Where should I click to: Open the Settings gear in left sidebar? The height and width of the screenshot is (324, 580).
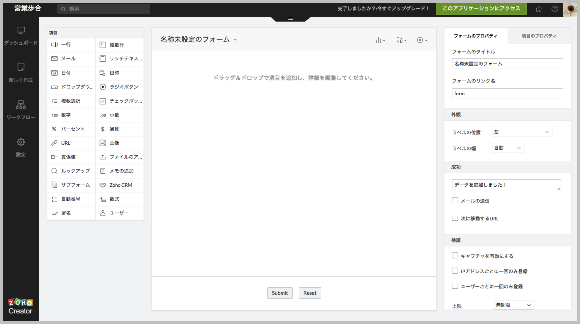(21, 142)
